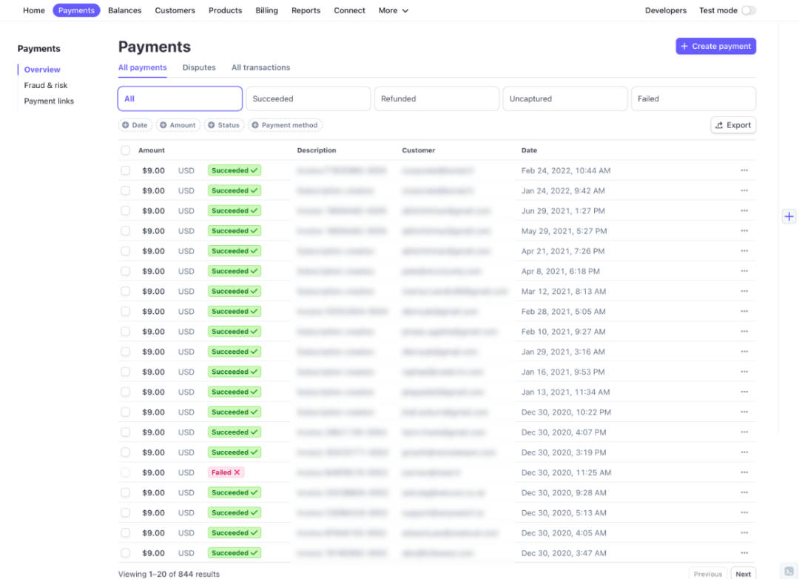799x579 pixels.
Task: Add a Payment method filter
Action: [285, 125]
